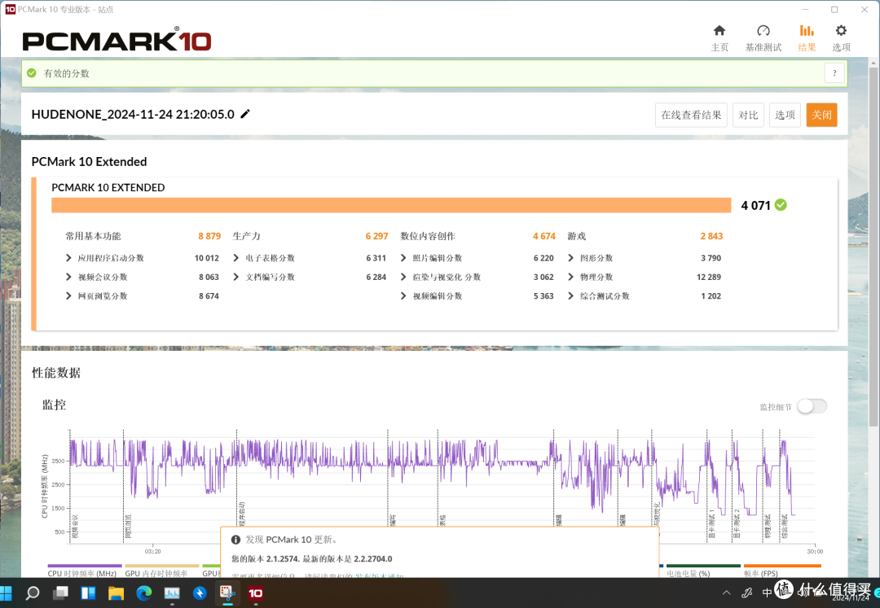Open help question mark in score banner
The image size is (880, 608).
834,73
